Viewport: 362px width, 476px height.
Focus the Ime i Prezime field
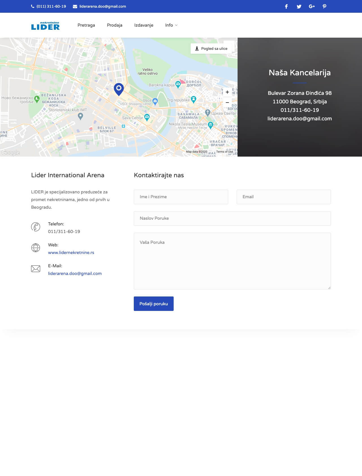pos(181,197)
